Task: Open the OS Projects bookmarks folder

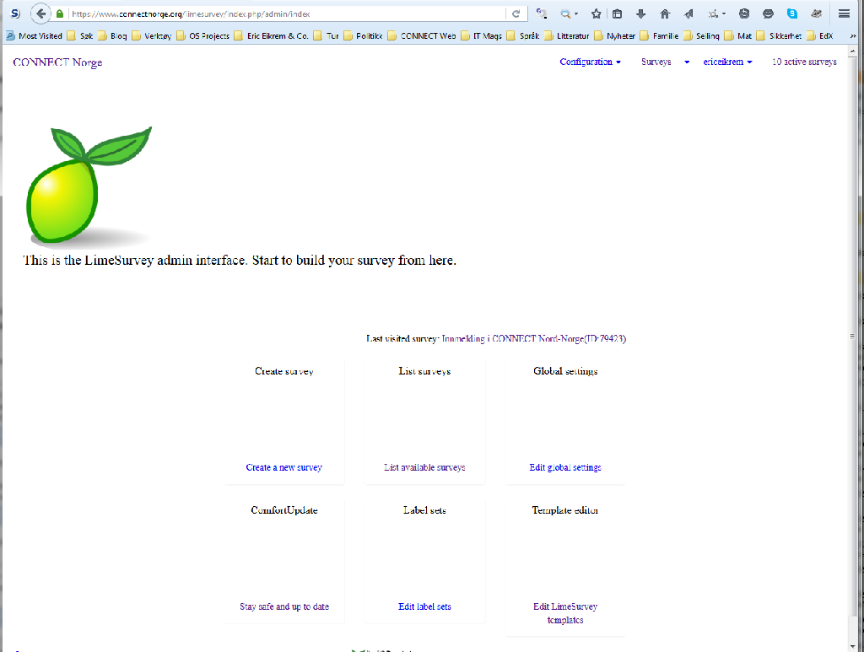Action: pyautogui.click(x=202, y=35)
